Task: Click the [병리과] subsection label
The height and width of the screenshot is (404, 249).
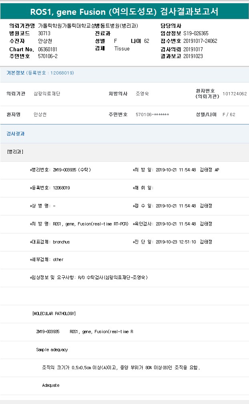Action: coord(15,152)
